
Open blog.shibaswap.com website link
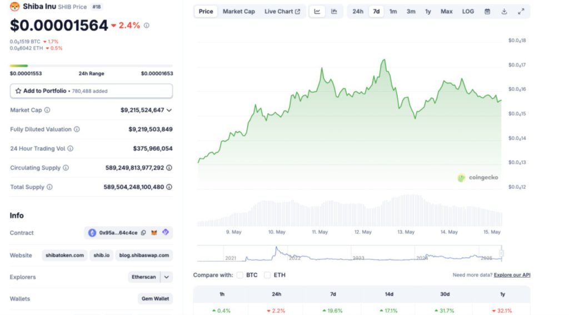(x=144, y=255)
